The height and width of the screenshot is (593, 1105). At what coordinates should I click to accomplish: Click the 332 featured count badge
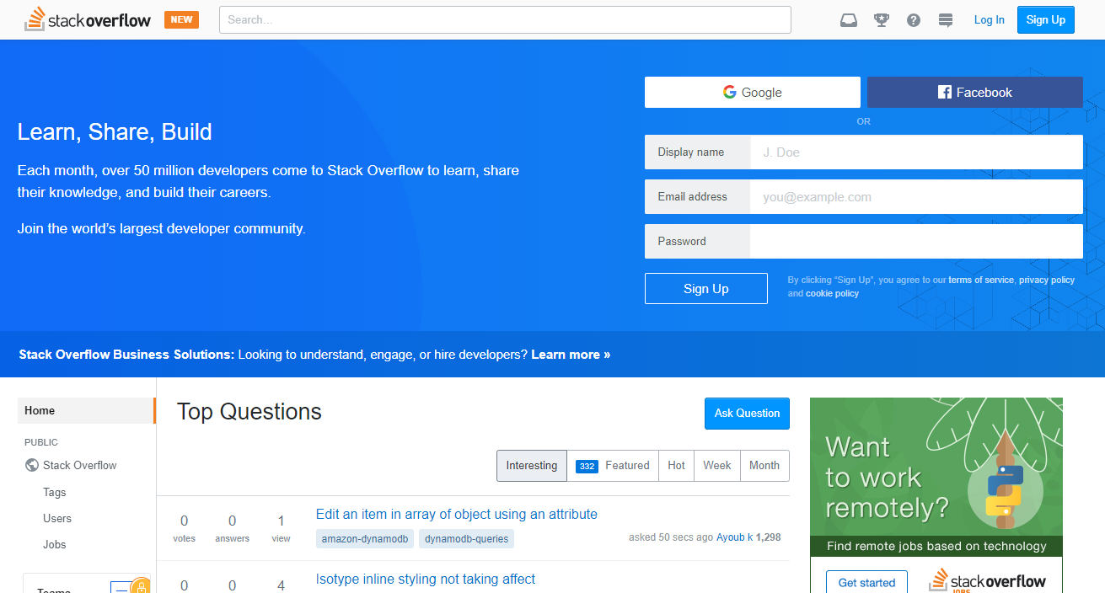pos(587,466)
